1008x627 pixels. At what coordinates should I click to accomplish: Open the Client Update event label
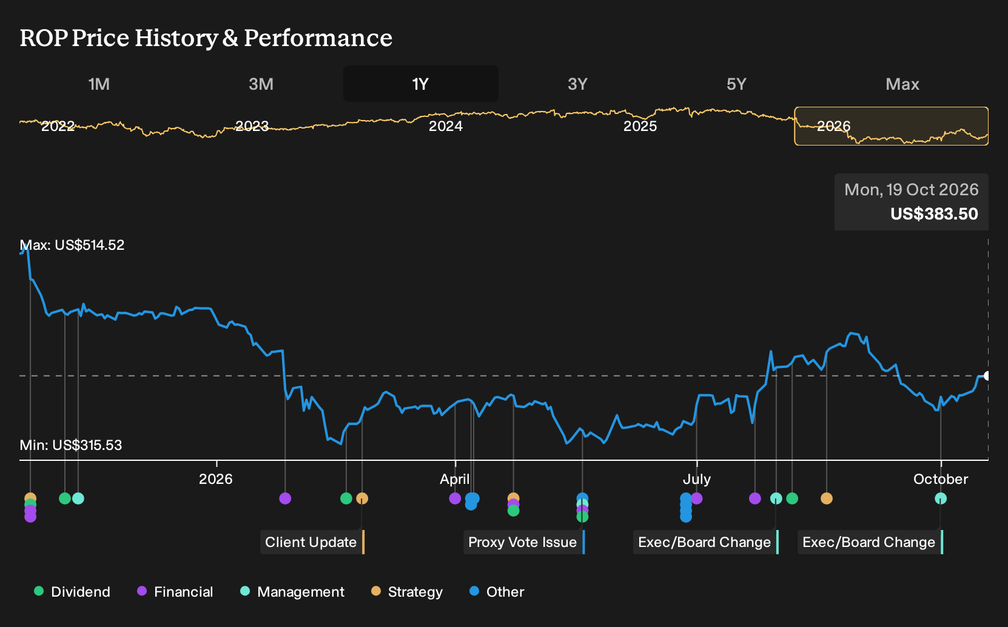(x=312, y=542)
